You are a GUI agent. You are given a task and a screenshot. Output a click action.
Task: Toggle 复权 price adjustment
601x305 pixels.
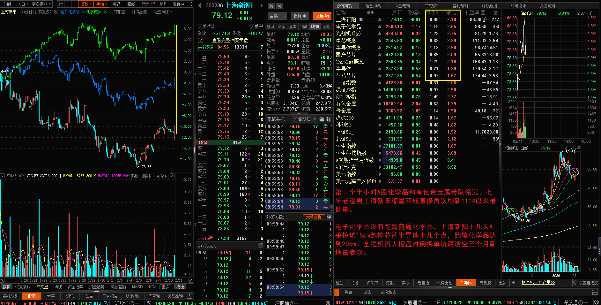point(86,4)
